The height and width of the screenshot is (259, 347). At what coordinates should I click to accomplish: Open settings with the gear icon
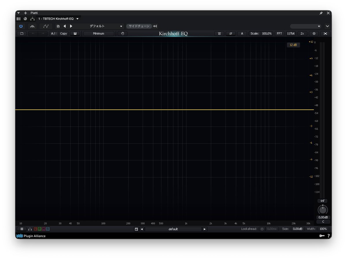pyautogui.click(x=314, y=33)
